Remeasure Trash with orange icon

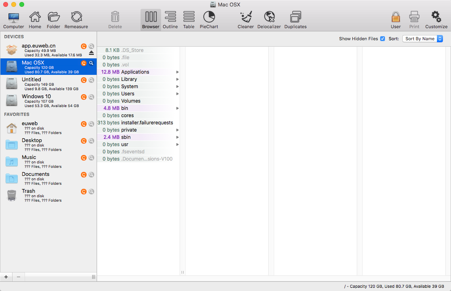(x=84, y=192)
